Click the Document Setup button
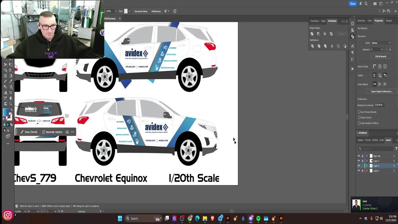 tap(141, 11)
